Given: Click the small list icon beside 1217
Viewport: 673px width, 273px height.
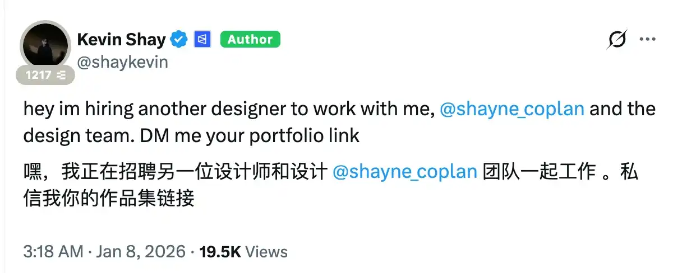Looking at the screenshot, I should tap(63, 74).
